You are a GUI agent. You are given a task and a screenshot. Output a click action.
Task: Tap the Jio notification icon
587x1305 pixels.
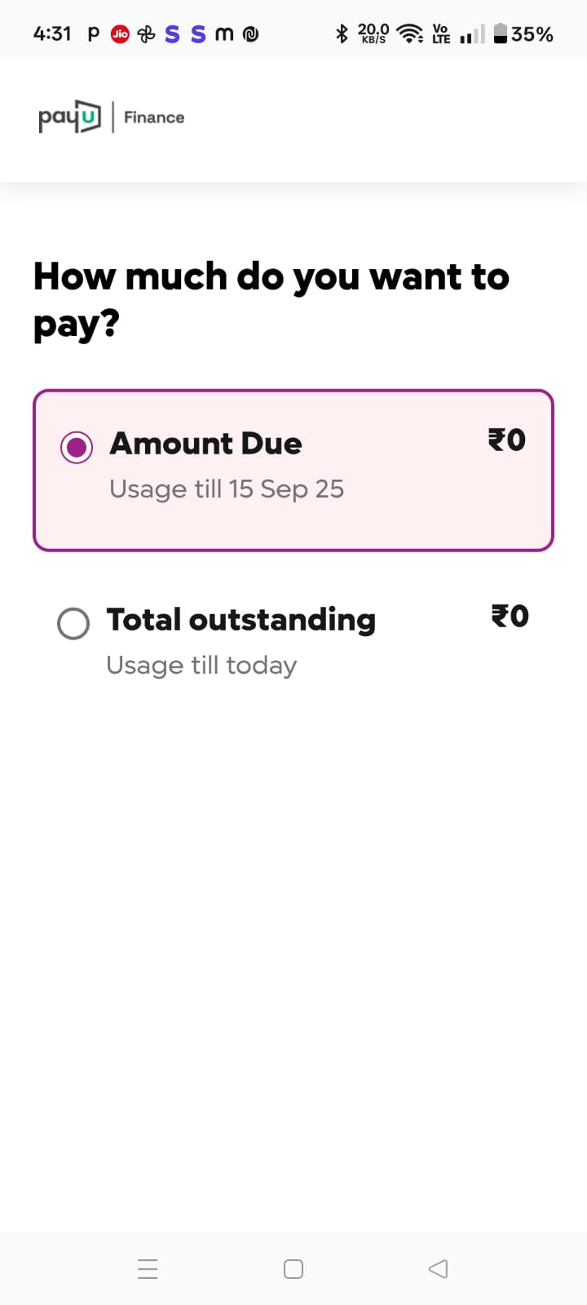click(120, 34)
